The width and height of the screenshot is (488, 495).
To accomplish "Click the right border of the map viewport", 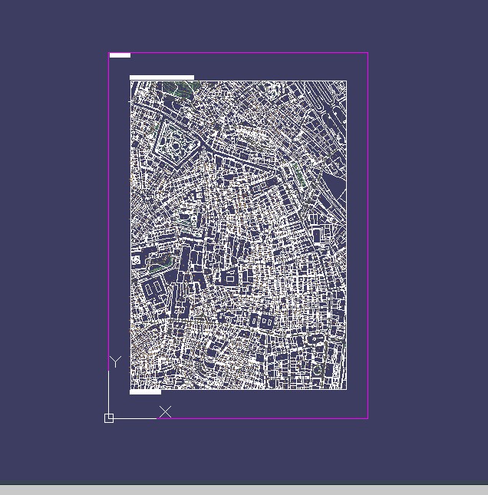I will (x=346, y=230).
